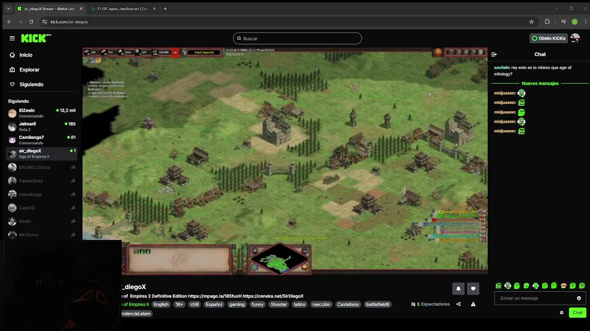View site information icon
The image size is (590, 331).
click(x=44, y=22)
